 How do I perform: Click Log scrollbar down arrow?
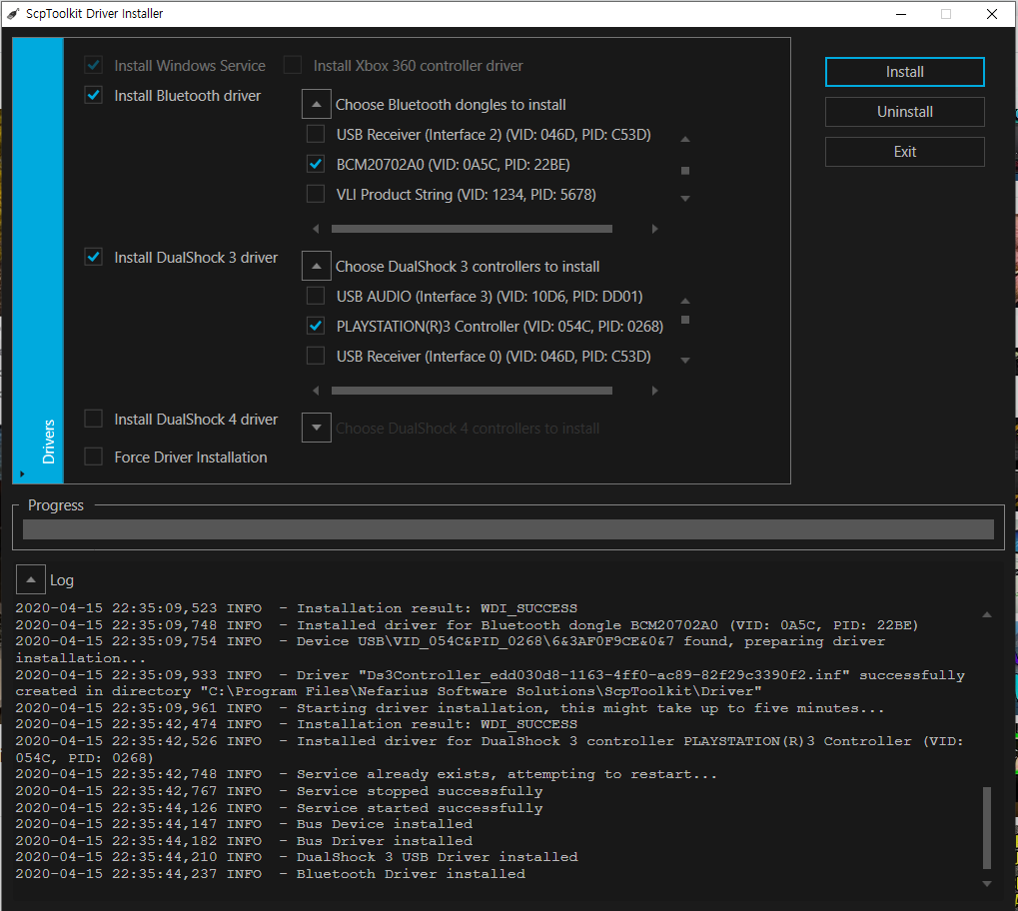coord(987,884)
